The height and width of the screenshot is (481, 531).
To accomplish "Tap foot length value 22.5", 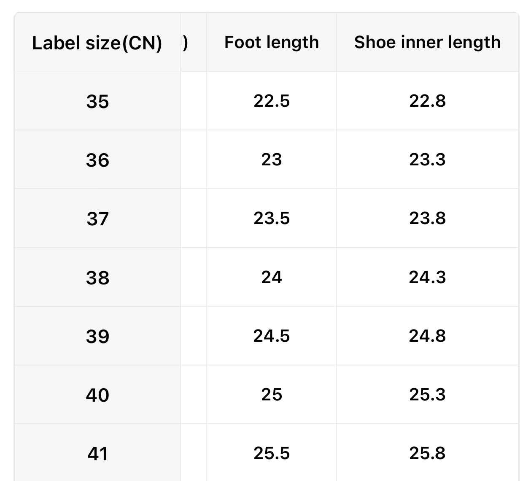I will pos(271,101).
